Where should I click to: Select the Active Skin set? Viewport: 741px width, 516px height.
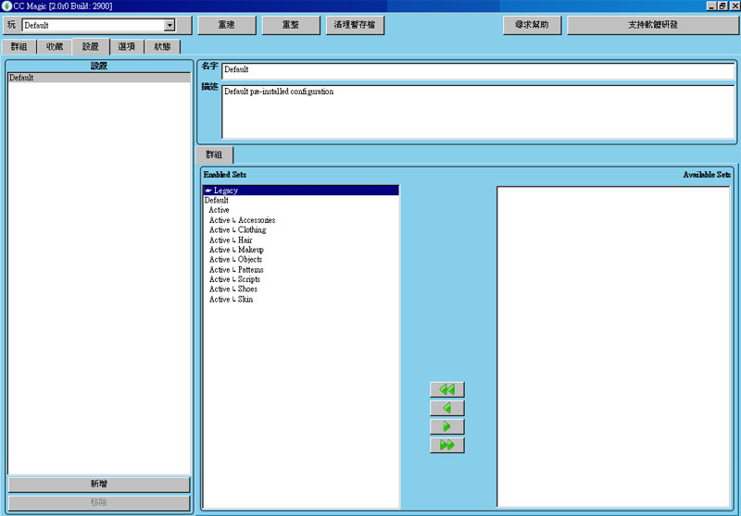[301, 300]
